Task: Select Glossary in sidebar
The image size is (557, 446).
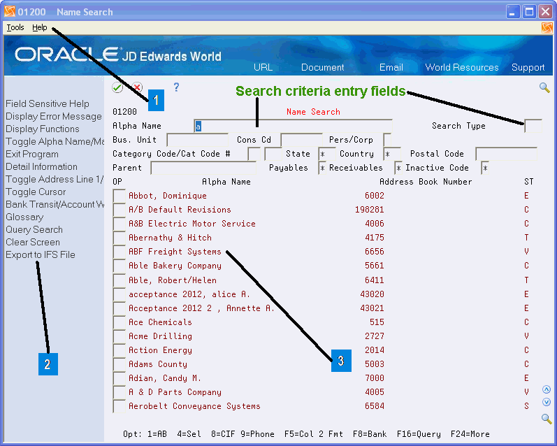Action: pos(24,217)
